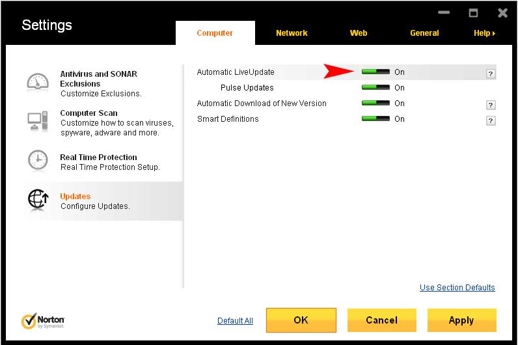Minimize the Settings window
The image size is (518, 345).
point(444,12)
